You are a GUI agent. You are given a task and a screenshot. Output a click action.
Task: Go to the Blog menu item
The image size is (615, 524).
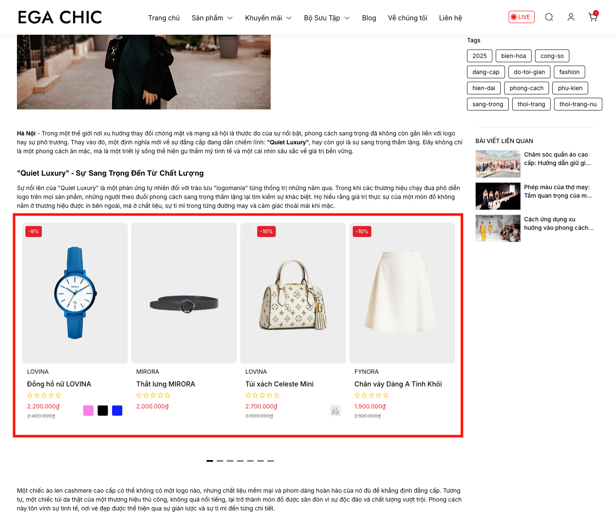(x=369, y=18)
